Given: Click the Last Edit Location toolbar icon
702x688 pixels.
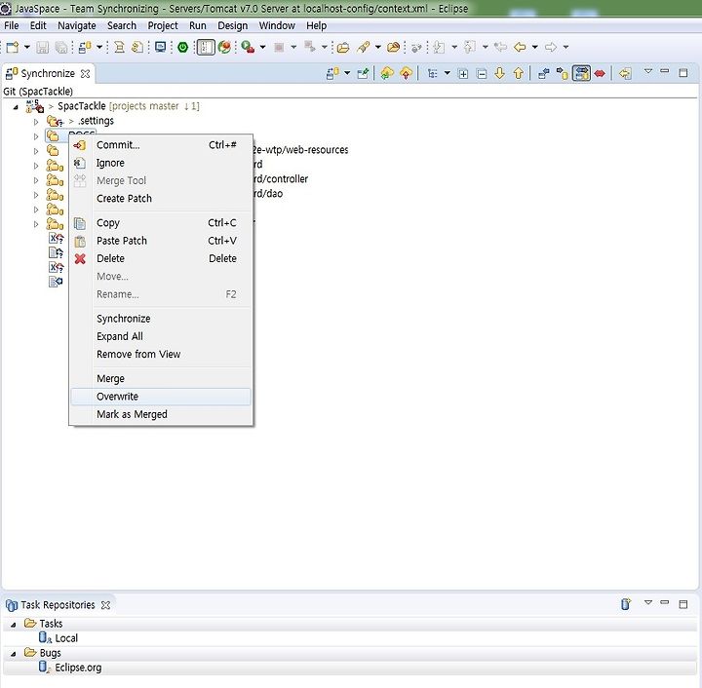Looking at the screenshot, I should click(x=500, y=47).
